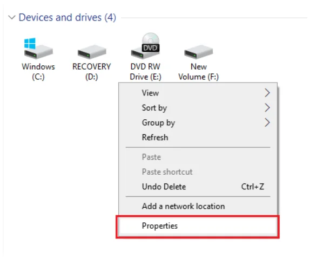Screen dimensions: 323x260
Task: Expand the Sort by submenu arrow
Action: (x=267, y=107)
